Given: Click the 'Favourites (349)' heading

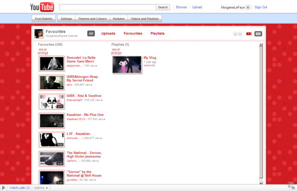Looking at the screenshot, I should pos(50,45).
